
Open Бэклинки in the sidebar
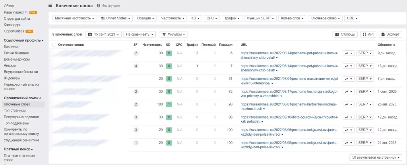(x=11, y=47)
